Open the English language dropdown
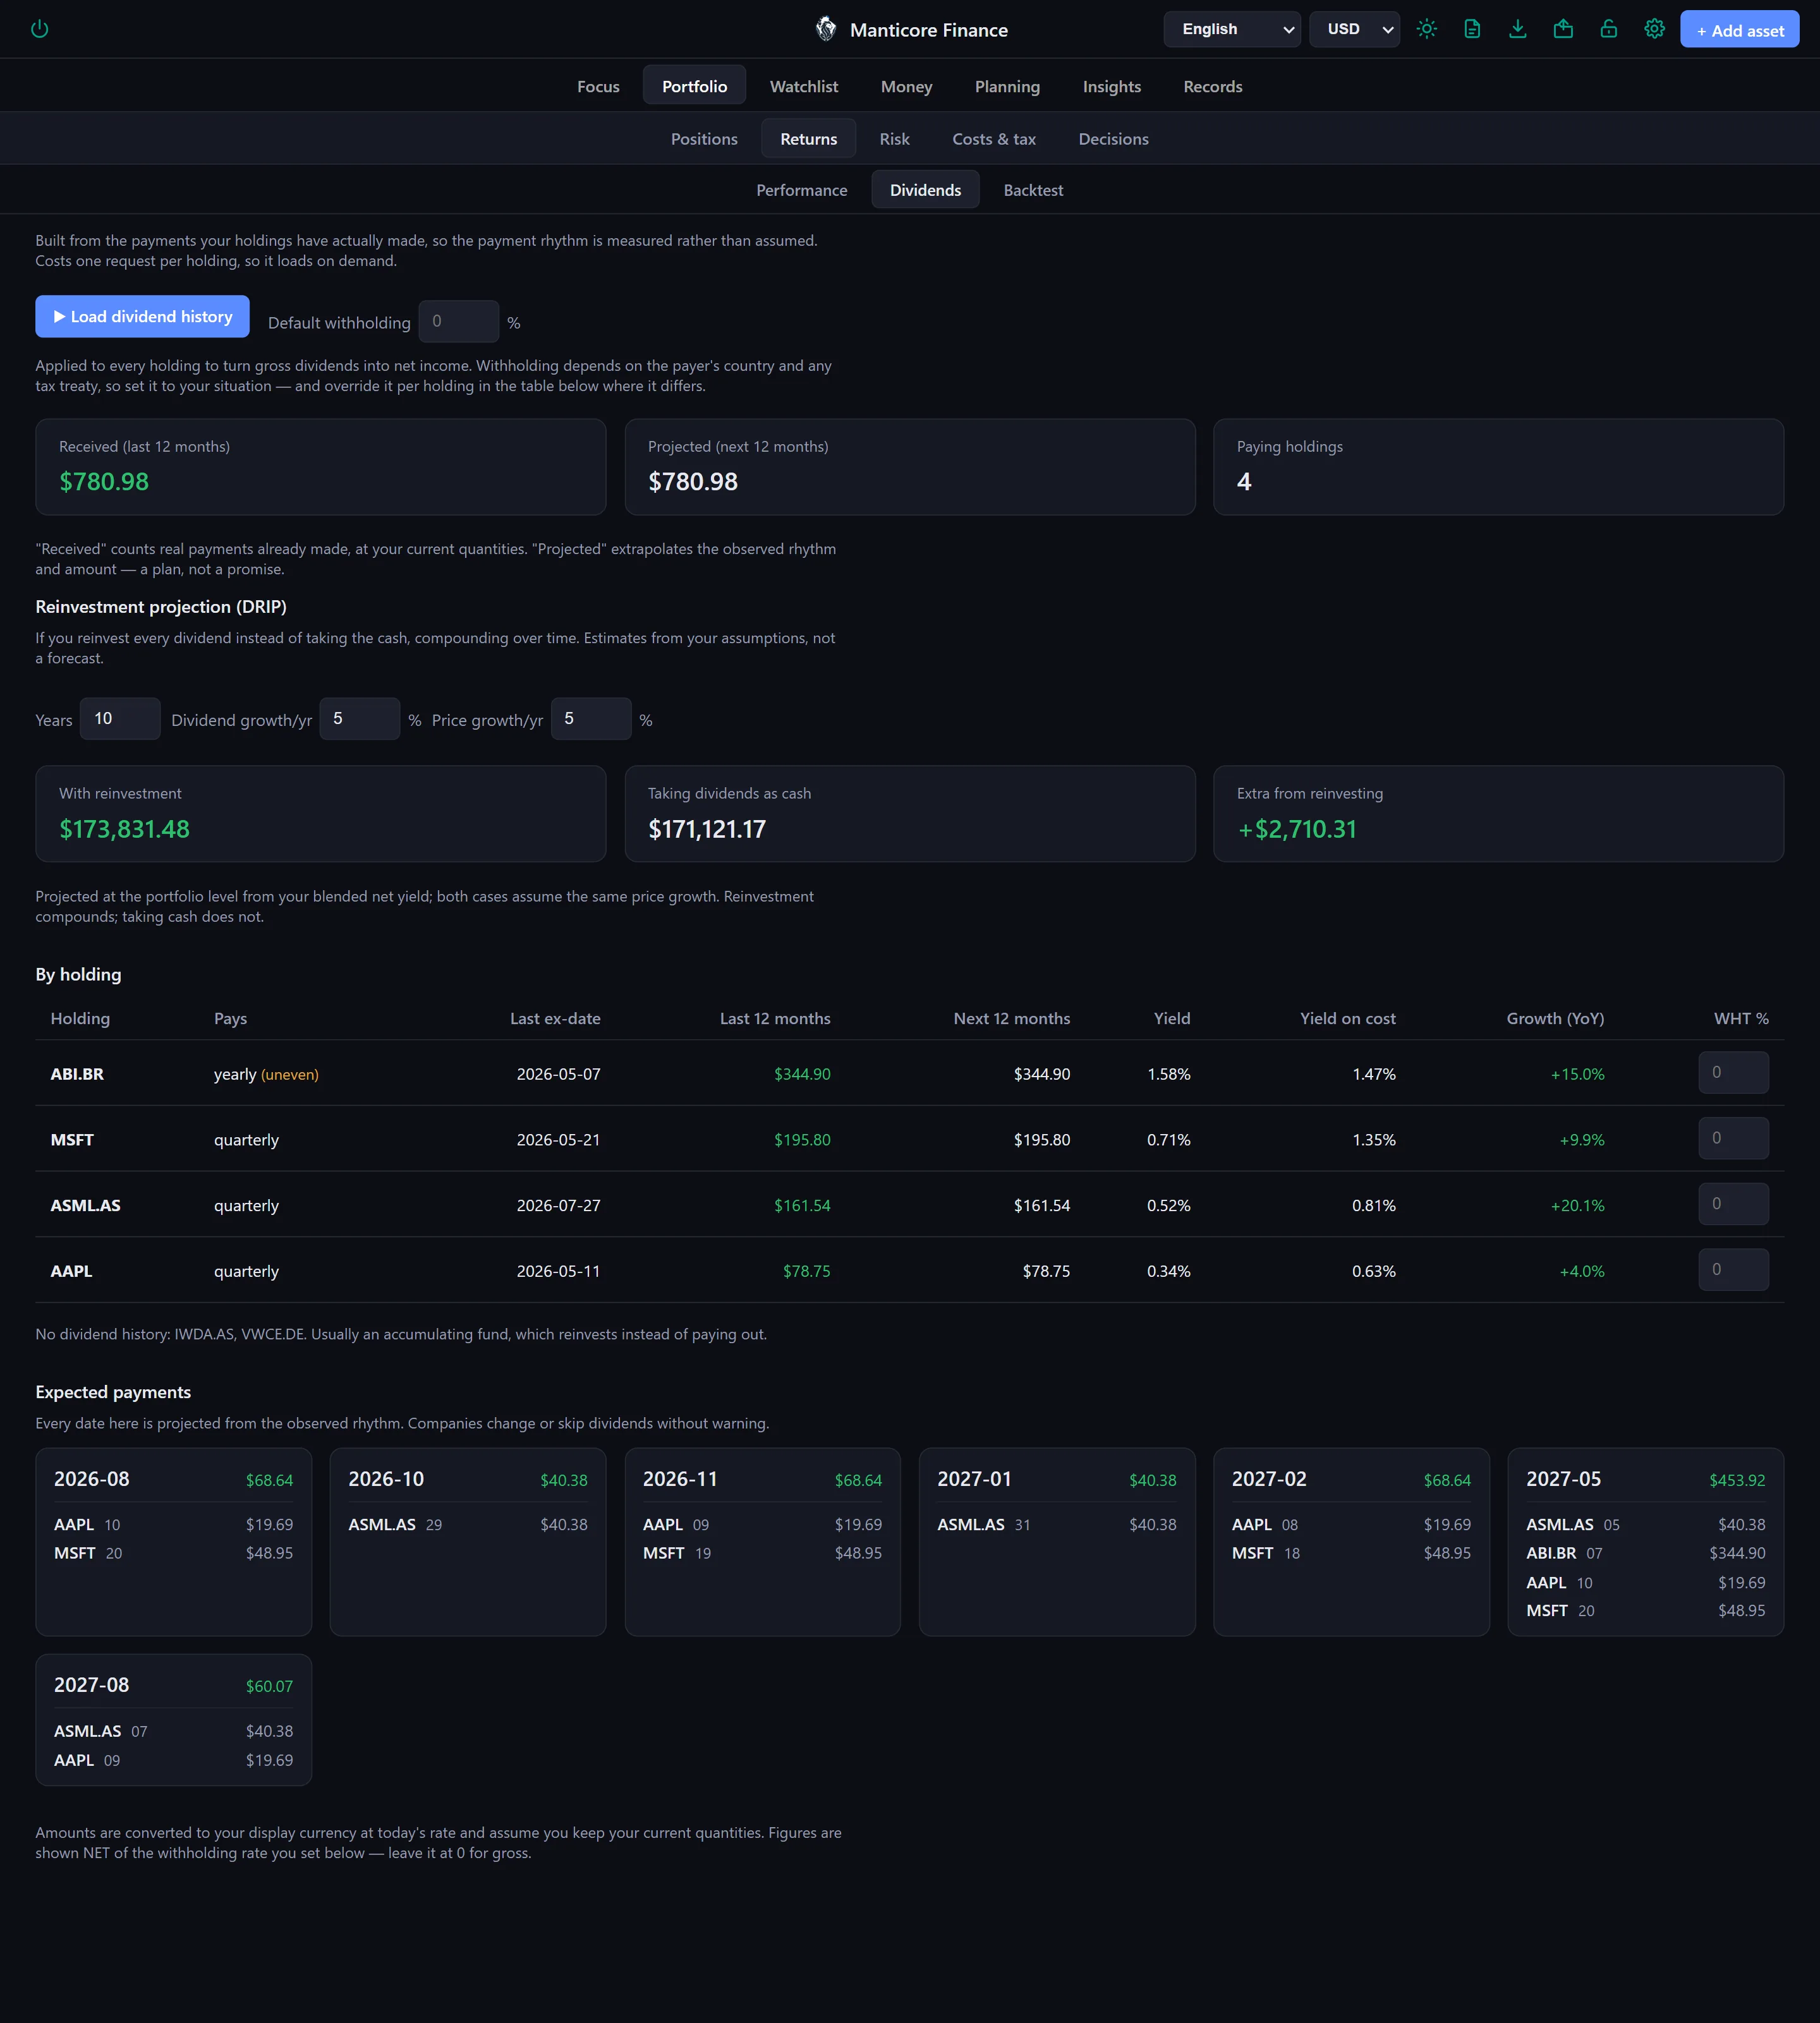The image size is (1820, 2023). click(x=1232, y=29)
